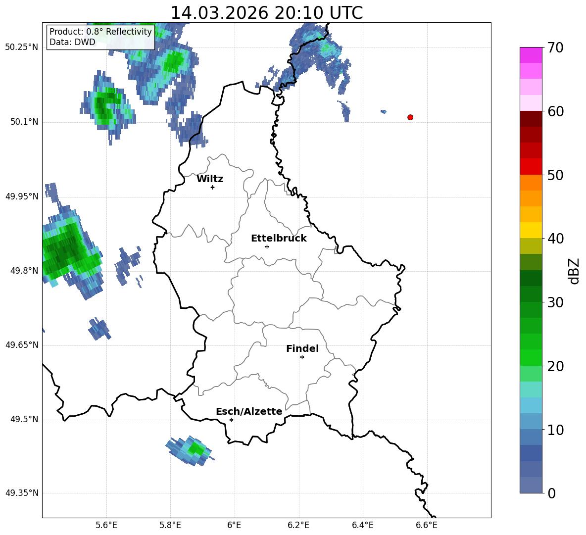Click the dBZ colorbar axis label
This screenshot has width=586, height=535.
coord(575,271)
